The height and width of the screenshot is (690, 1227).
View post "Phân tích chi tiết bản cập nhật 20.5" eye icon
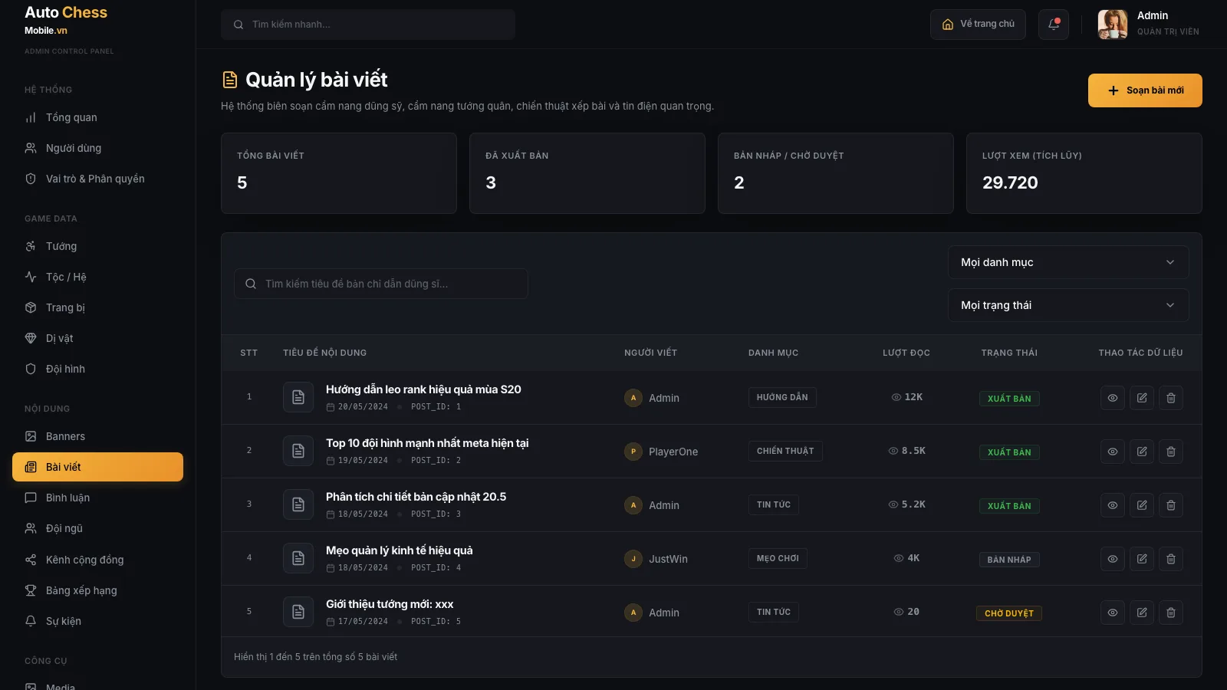pyautogui.click(x=1113, y=505)
